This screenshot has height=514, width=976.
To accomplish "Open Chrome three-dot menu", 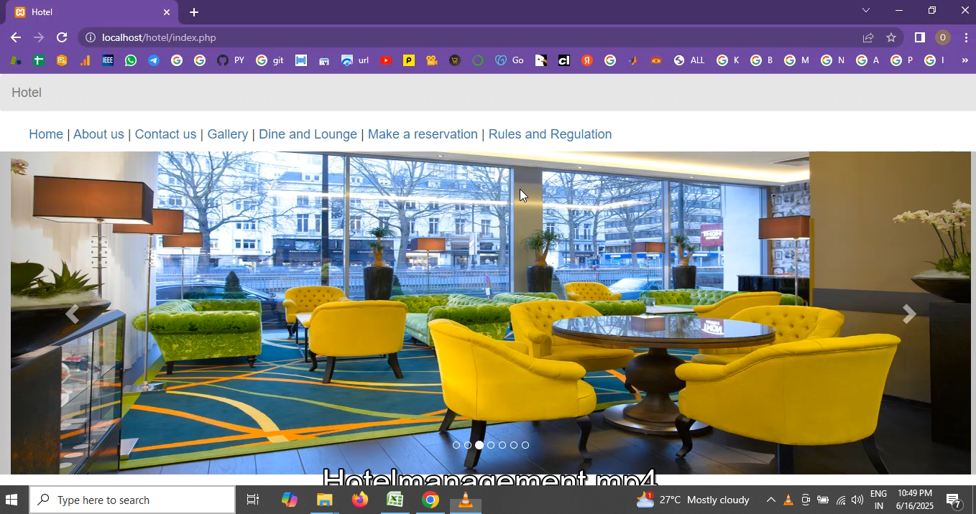I will 965,37.
